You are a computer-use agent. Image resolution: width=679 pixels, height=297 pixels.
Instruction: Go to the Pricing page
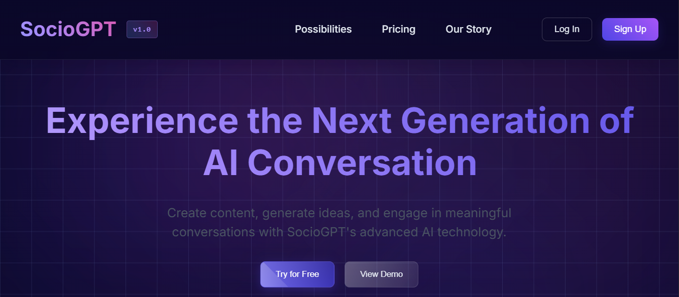pos(399,29)
